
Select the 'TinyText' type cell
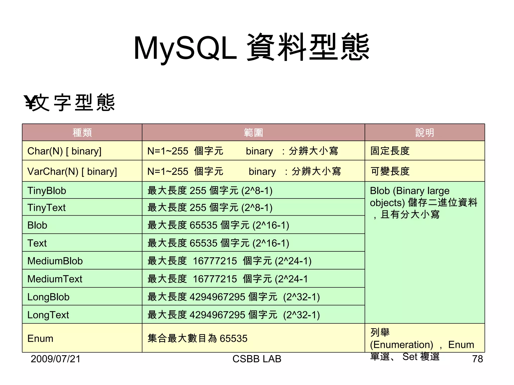click(82, 208)
